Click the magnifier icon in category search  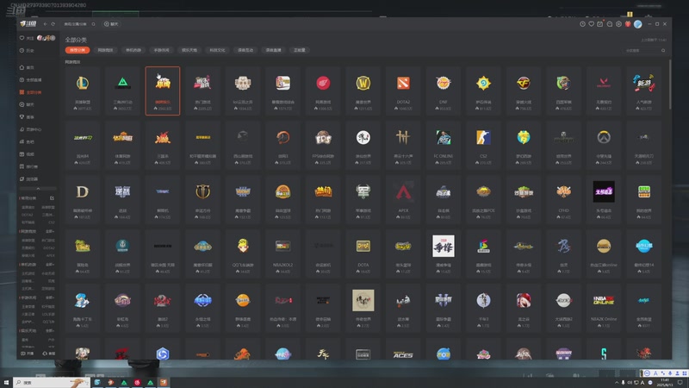[x=663, y=51]
